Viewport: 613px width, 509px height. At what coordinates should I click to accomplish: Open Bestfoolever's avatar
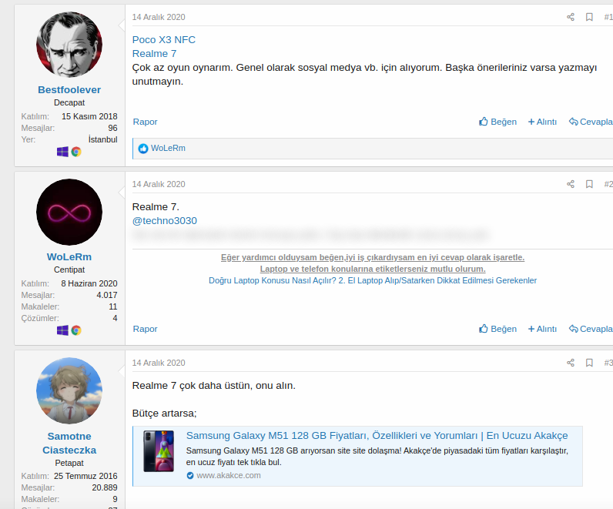69,45
